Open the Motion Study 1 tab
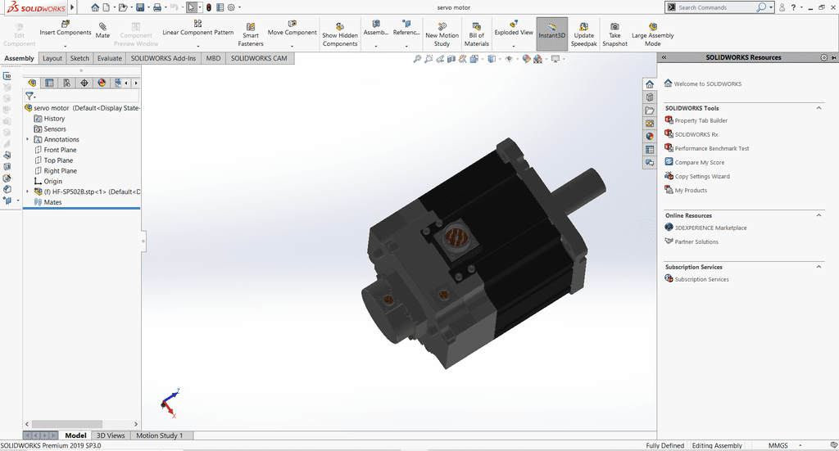 tap(160, 435)
